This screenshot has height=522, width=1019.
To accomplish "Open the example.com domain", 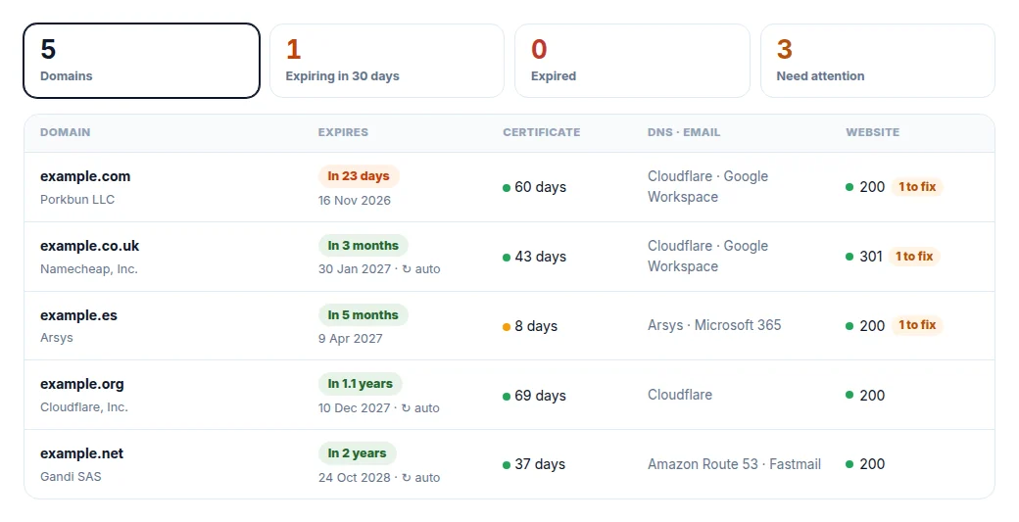I will click(x=85, y=176).
